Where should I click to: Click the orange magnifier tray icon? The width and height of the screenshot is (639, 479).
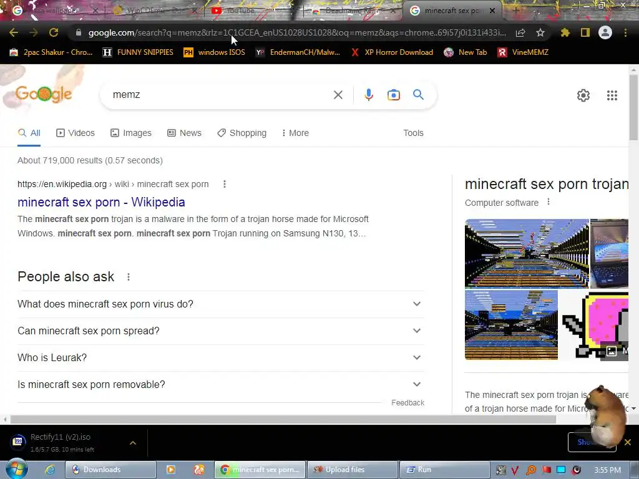pos(530,470)
